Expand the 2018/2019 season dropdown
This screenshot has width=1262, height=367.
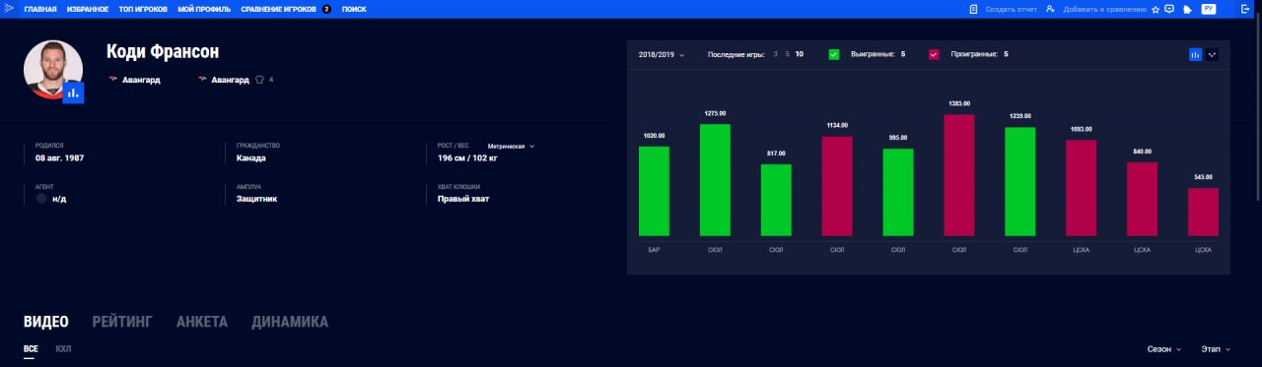[x=662, y=54]
